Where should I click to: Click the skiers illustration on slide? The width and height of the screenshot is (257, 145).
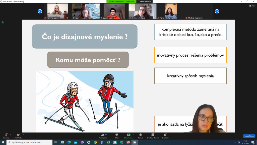(x=85, y=102)
